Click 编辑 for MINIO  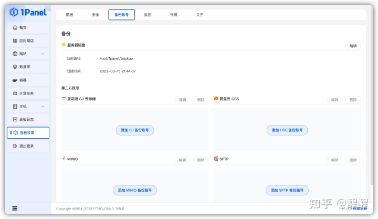tap(183, 160)
